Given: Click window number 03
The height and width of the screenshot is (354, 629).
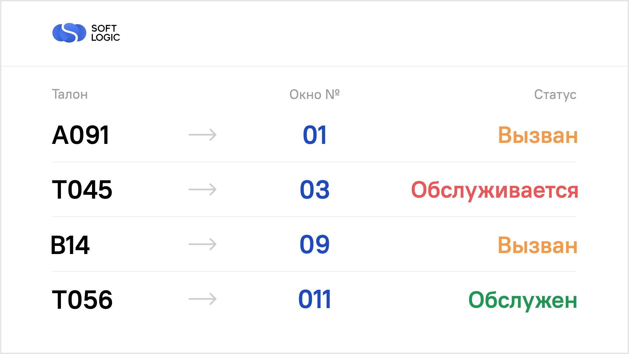Looking at the screenshot, I should [315, 190].
